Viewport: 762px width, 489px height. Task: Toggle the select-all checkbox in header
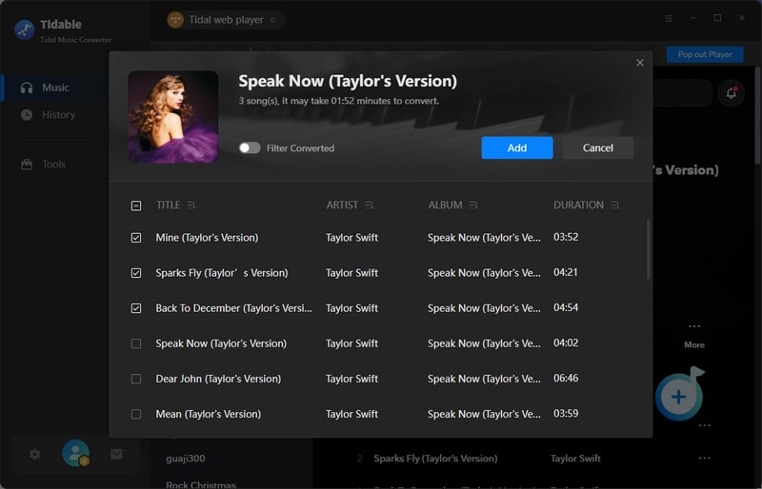(x=136, y=205)
